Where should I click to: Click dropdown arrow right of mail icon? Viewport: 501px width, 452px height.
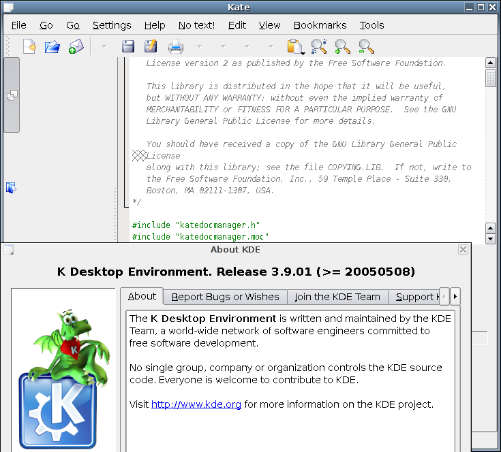tap(104, 46)
